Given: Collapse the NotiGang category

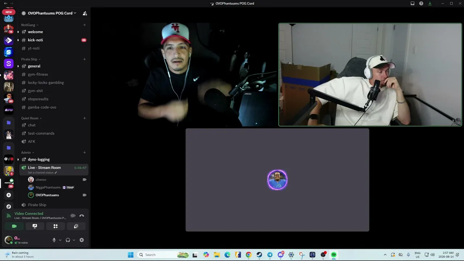Looking at the screenshot, I should (30, 25).
